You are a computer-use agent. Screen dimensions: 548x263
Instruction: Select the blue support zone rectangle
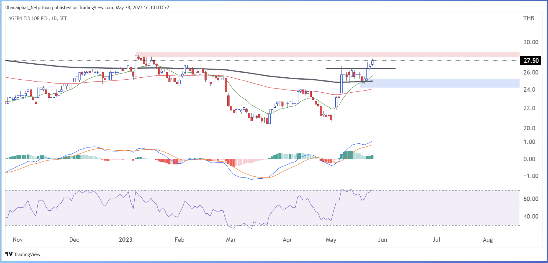[x=439, y=83]
